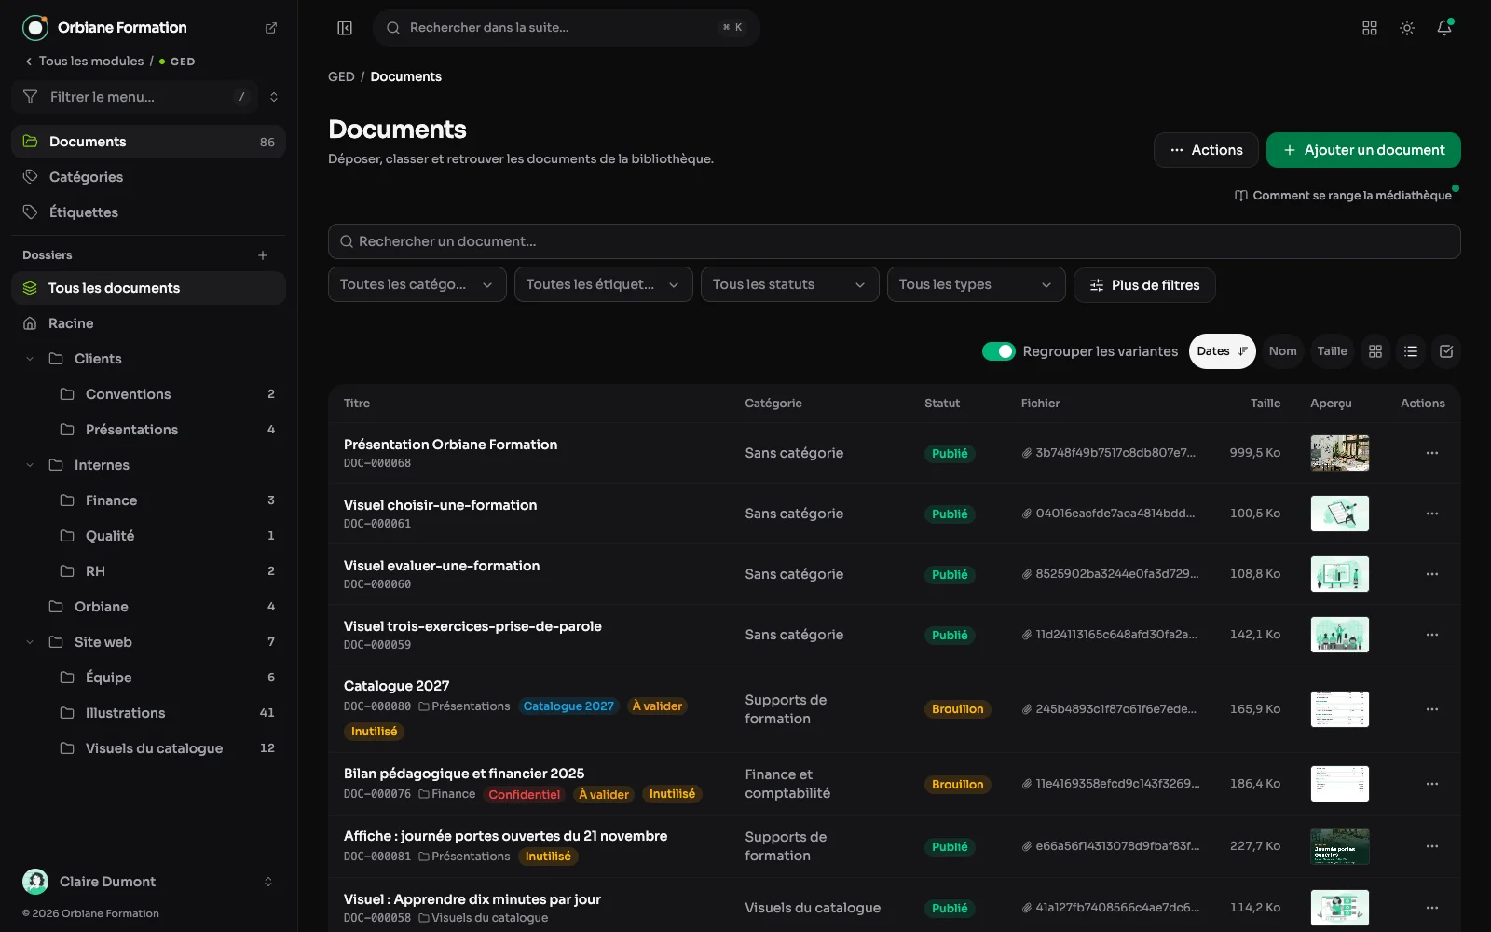
Task: Open Étiquettes in the sidebar
Action: [x=148, y=212]
